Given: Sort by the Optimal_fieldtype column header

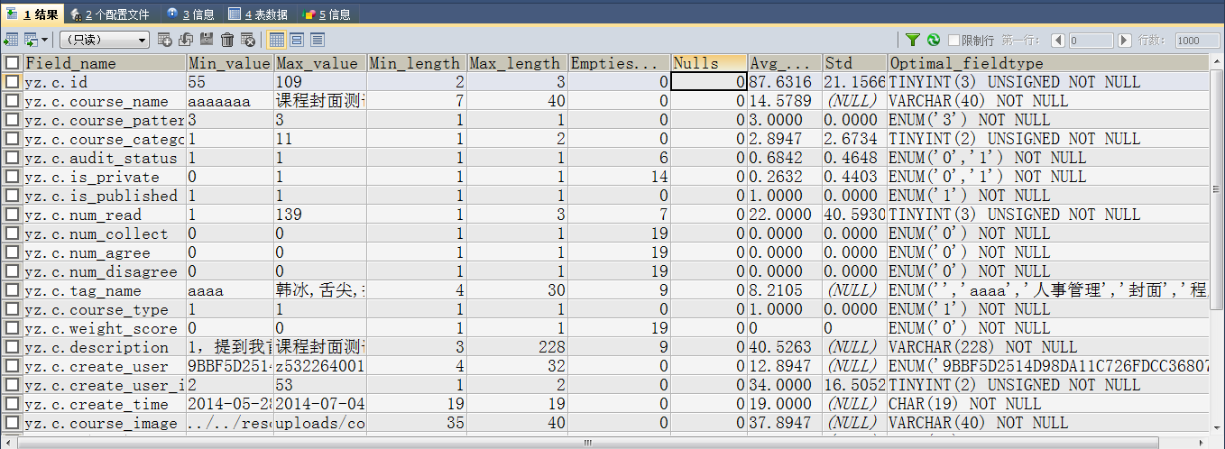Looking at the screenshot, I should tap(966, 63).
